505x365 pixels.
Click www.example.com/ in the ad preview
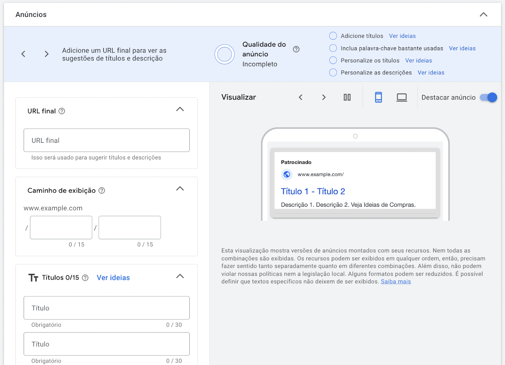click(x=321, y=174)
